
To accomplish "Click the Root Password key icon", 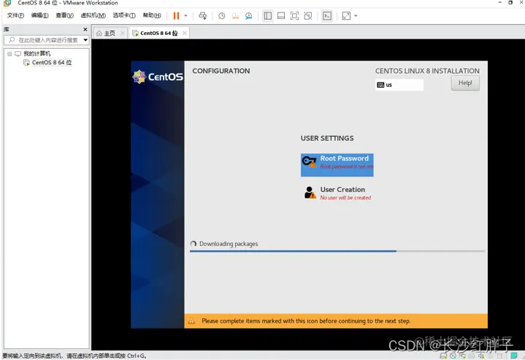I will (x=310, y=162).
